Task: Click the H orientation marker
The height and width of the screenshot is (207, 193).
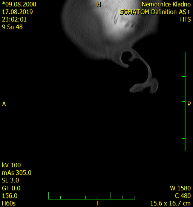Action: (x=99, y=5)
